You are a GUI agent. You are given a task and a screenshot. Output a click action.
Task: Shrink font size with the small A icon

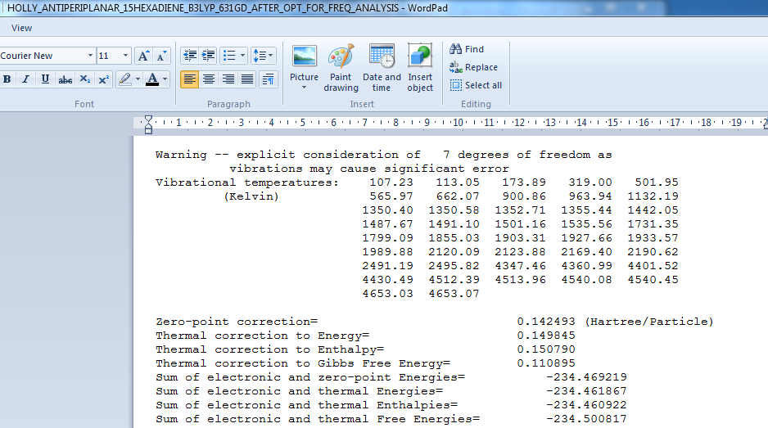click(161, 56)
